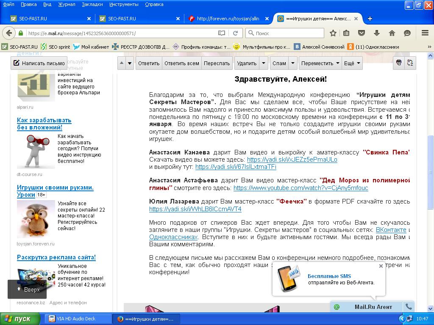
Task: Open the SEO sprint bookmark
Action: click(x=55, y=47)
